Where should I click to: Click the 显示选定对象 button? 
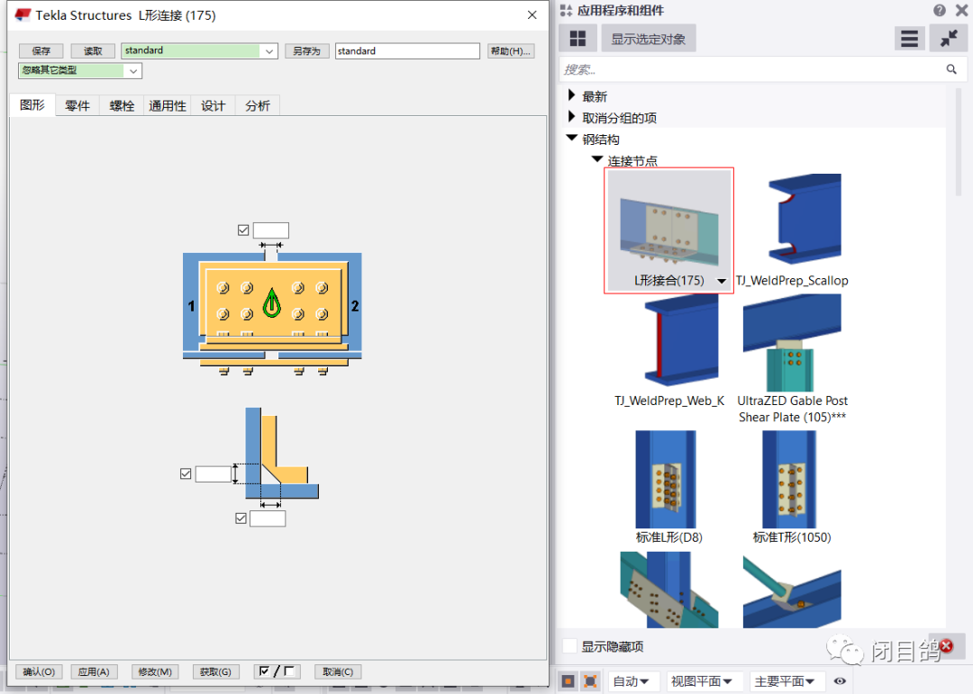649,39
